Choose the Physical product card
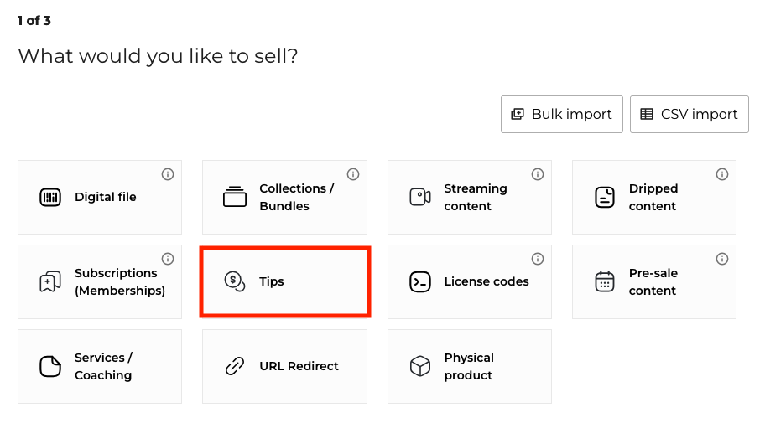 point(469,367)
